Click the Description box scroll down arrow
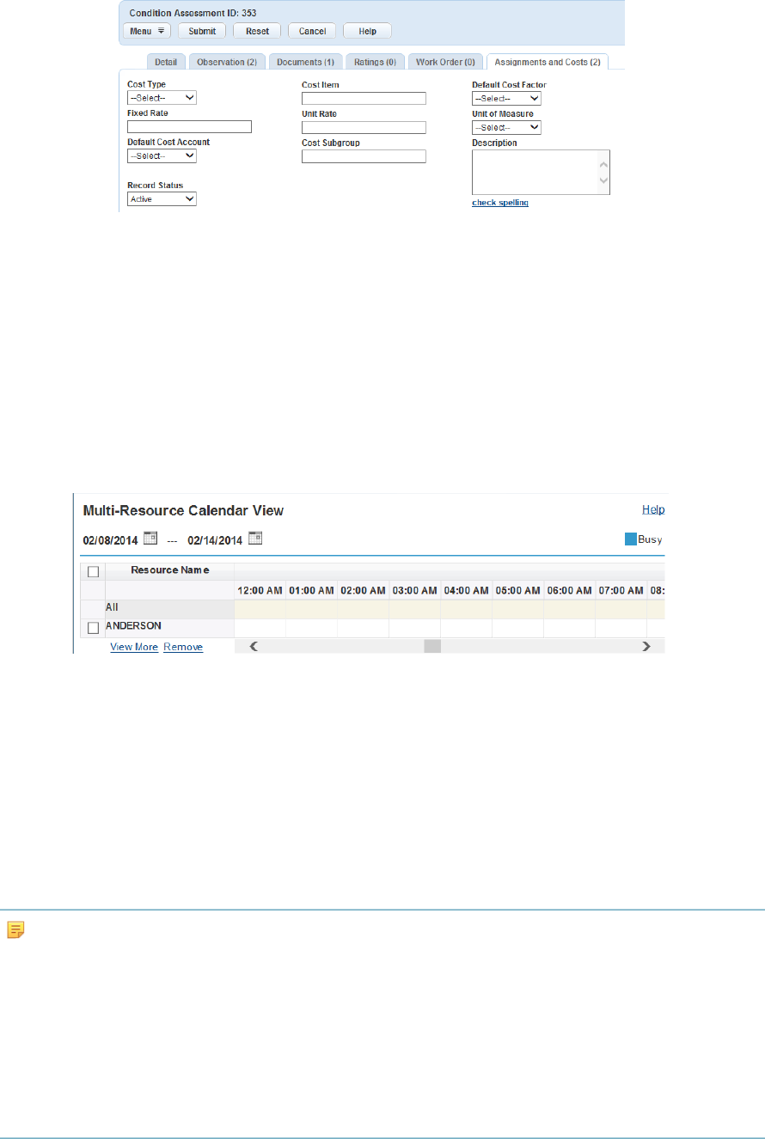 coord(603,180)
